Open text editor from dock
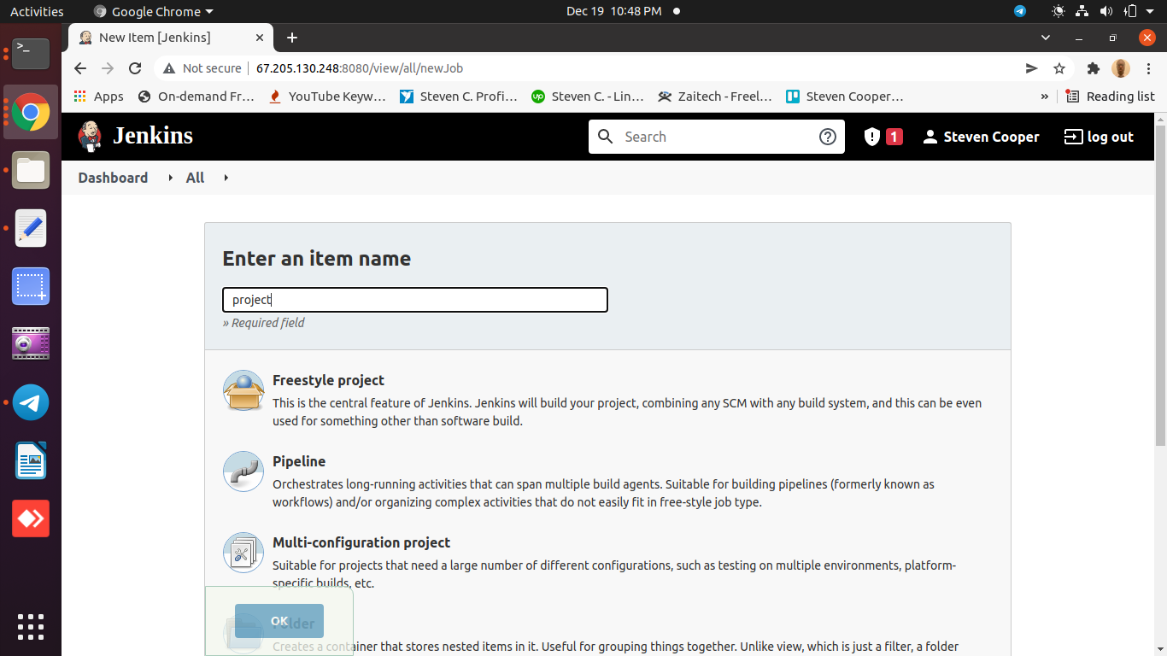1167x656 pixels. [x=31, y=228]
